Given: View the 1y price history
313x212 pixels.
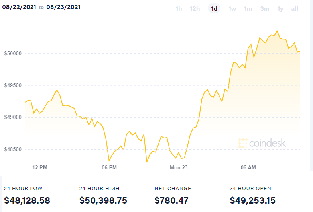Looking at the screenshot, I should (x=280, y=9).
